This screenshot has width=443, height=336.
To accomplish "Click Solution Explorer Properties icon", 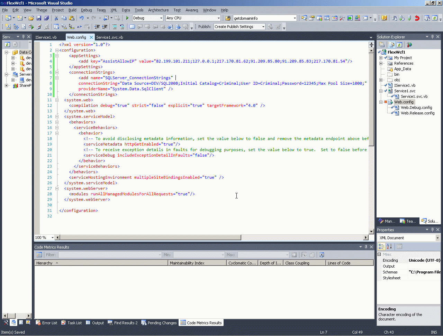I will click(382, 45).
